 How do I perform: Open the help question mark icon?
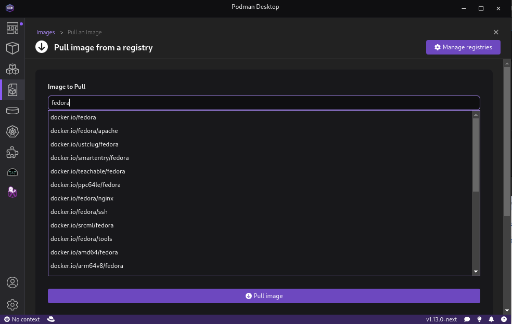504,319
